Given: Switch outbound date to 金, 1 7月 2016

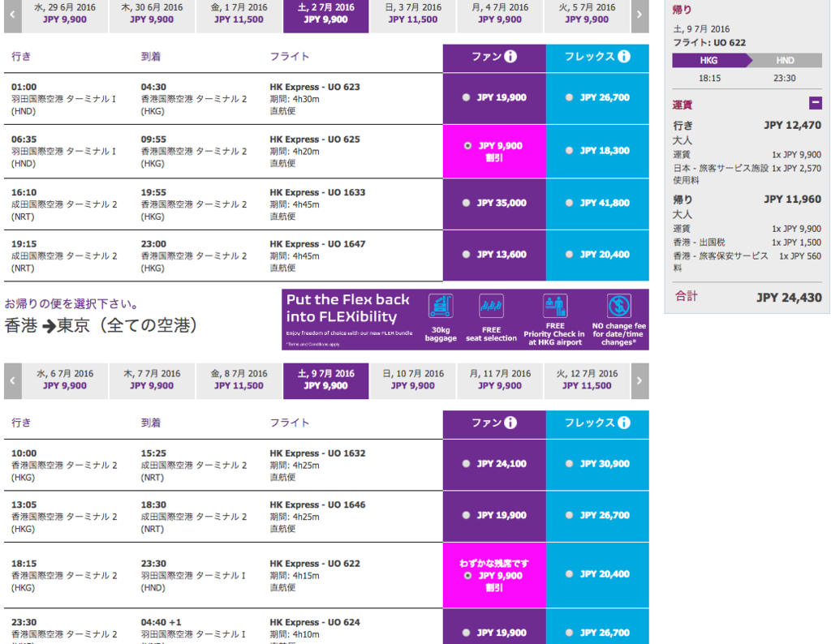Looking at the screenshot, I should tap(239, 15).
